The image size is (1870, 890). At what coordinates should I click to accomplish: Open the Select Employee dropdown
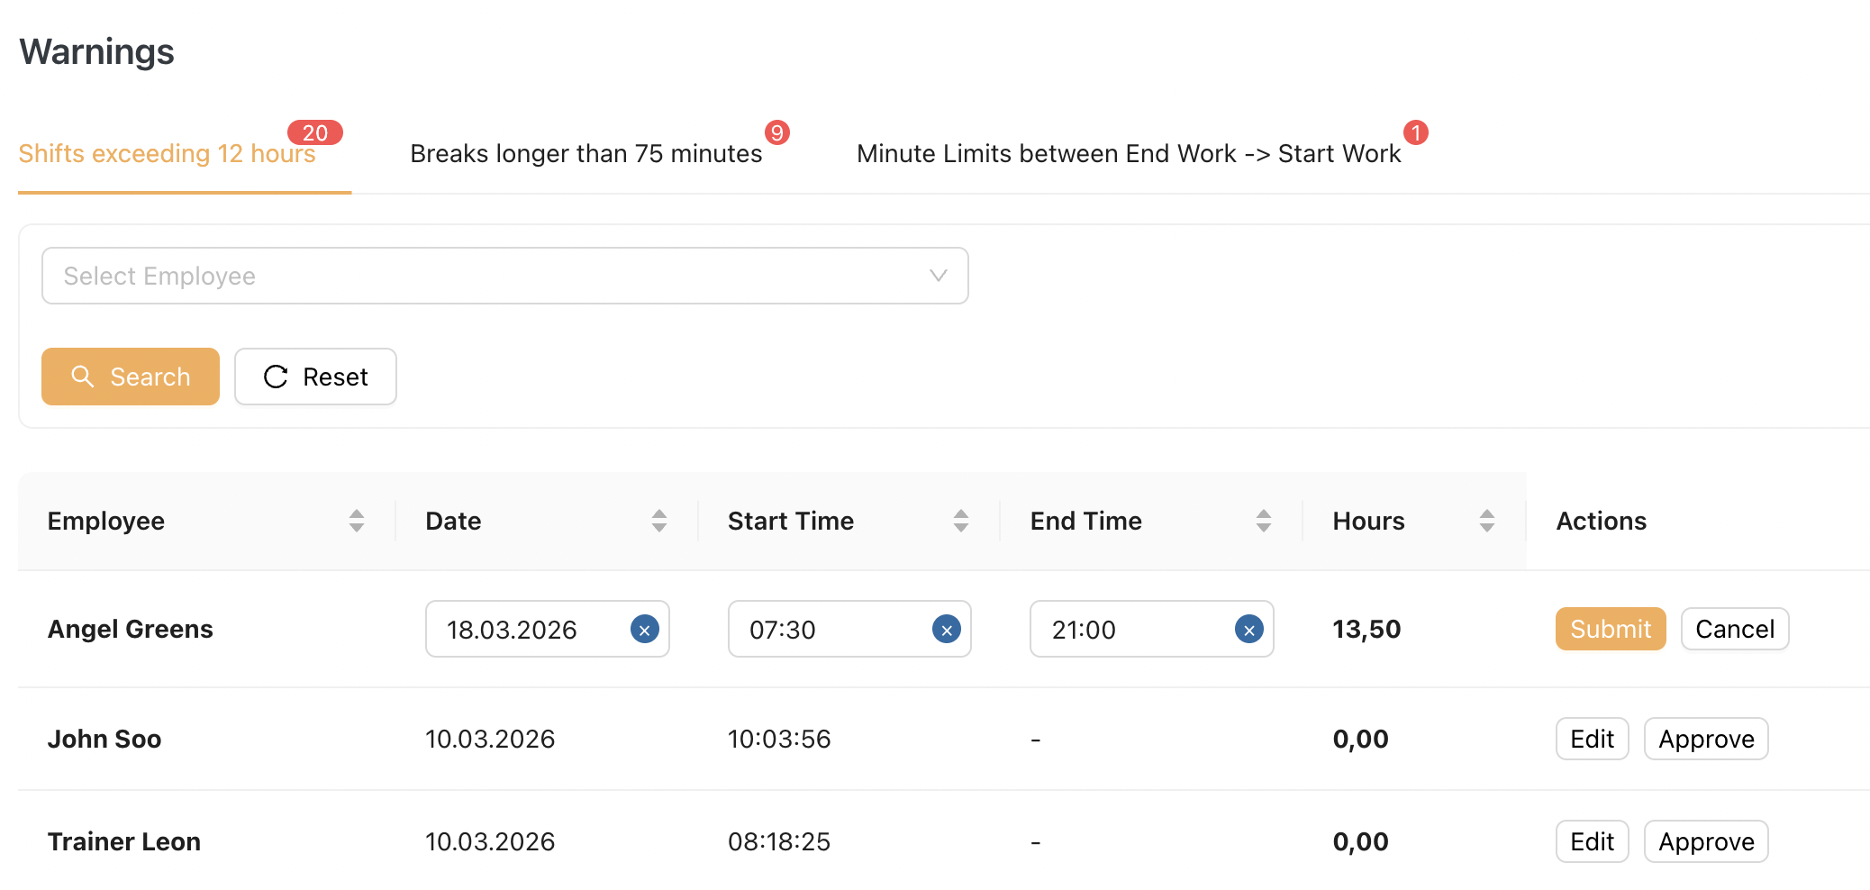click(x=504, y=276)
